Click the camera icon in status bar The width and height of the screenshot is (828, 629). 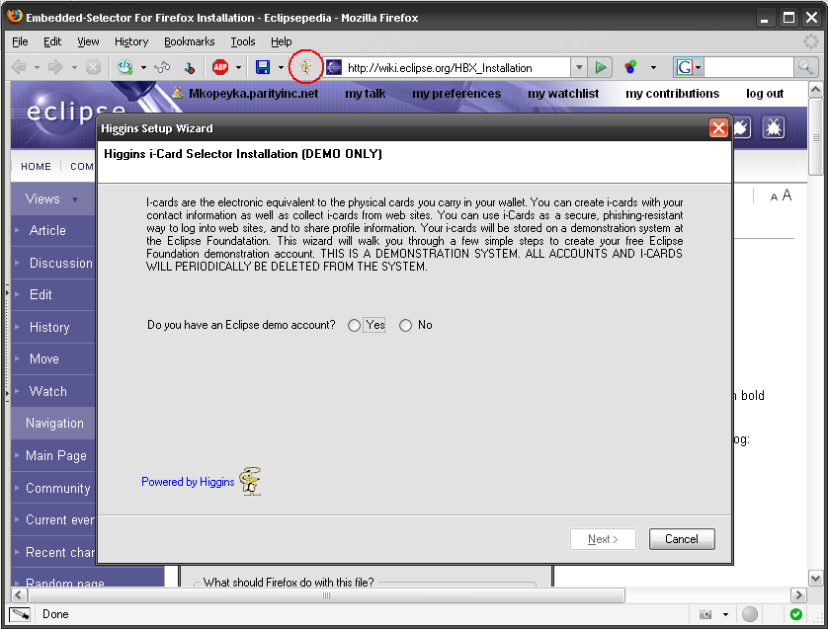pos(705,614)
